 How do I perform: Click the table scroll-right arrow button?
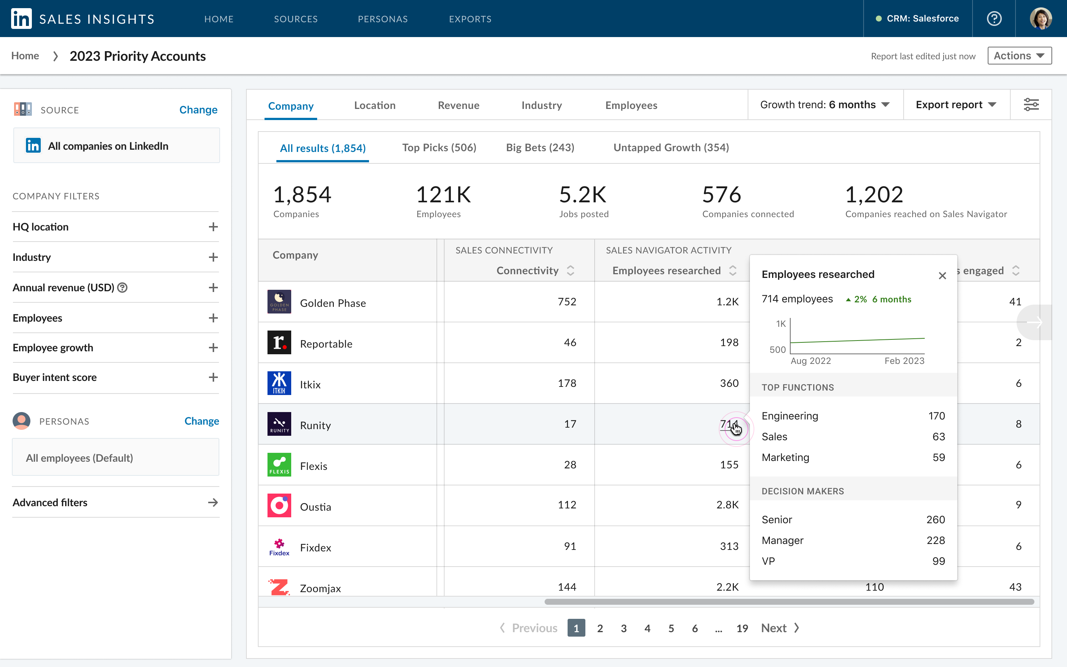[1034, 322]
